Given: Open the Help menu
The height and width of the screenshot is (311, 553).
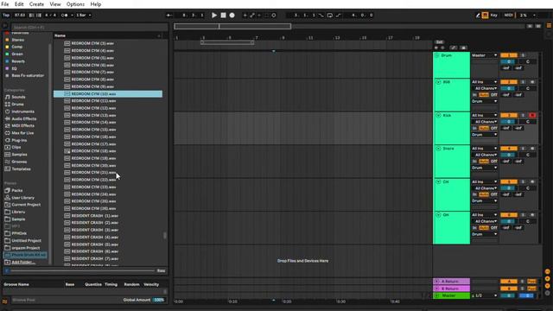Looking at the screenshot, I should 96,4.
